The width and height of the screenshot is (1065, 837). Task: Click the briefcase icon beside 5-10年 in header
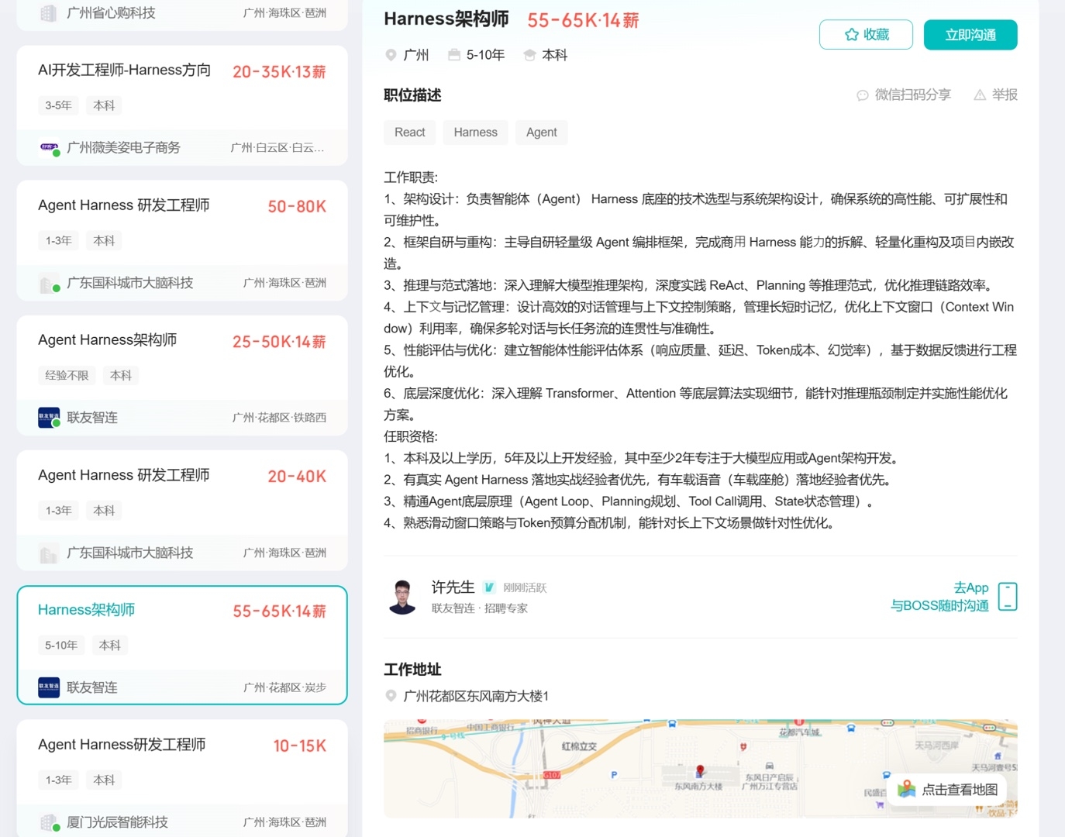454,55
